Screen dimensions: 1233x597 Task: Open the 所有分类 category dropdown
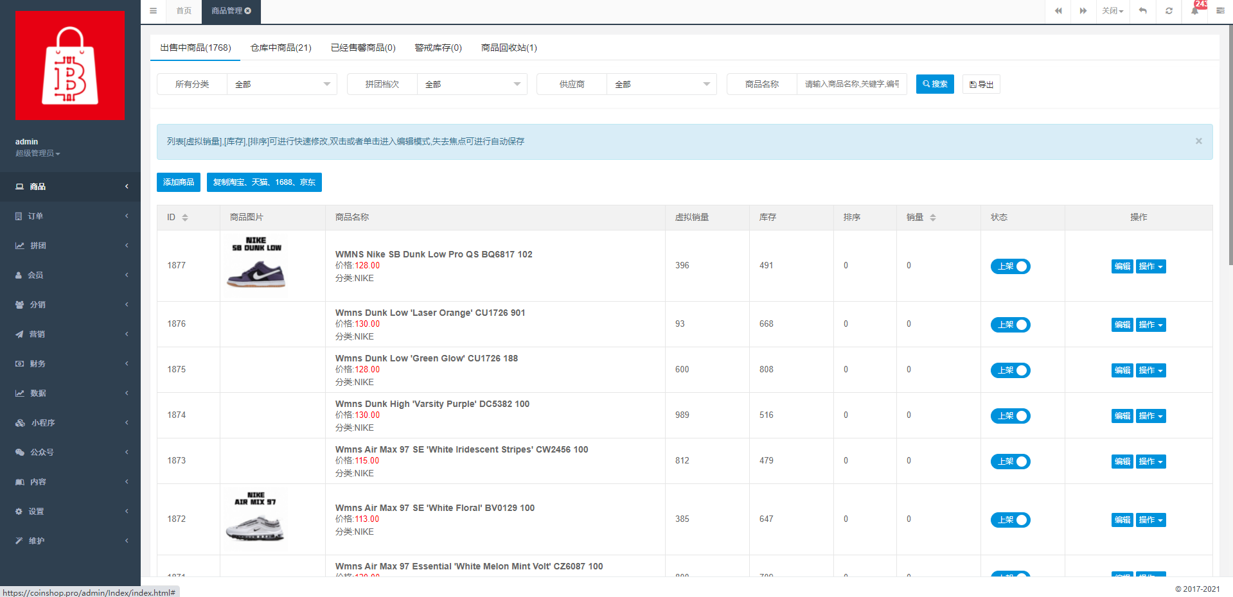(282, 84)
